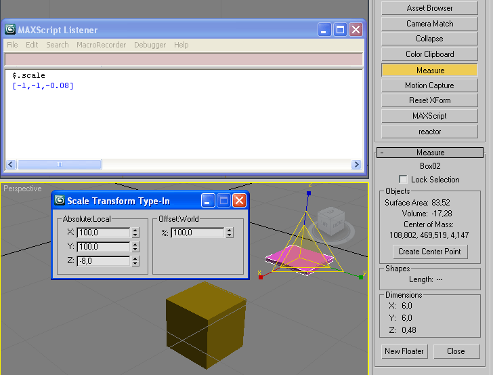493x375 pixels.
Task: Click the Surface Area 83,52 value
Action: (440, 203)
